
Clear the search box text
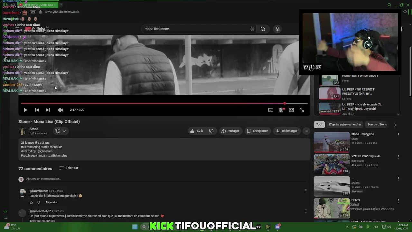pyautogui.click(x=252, y=29)
